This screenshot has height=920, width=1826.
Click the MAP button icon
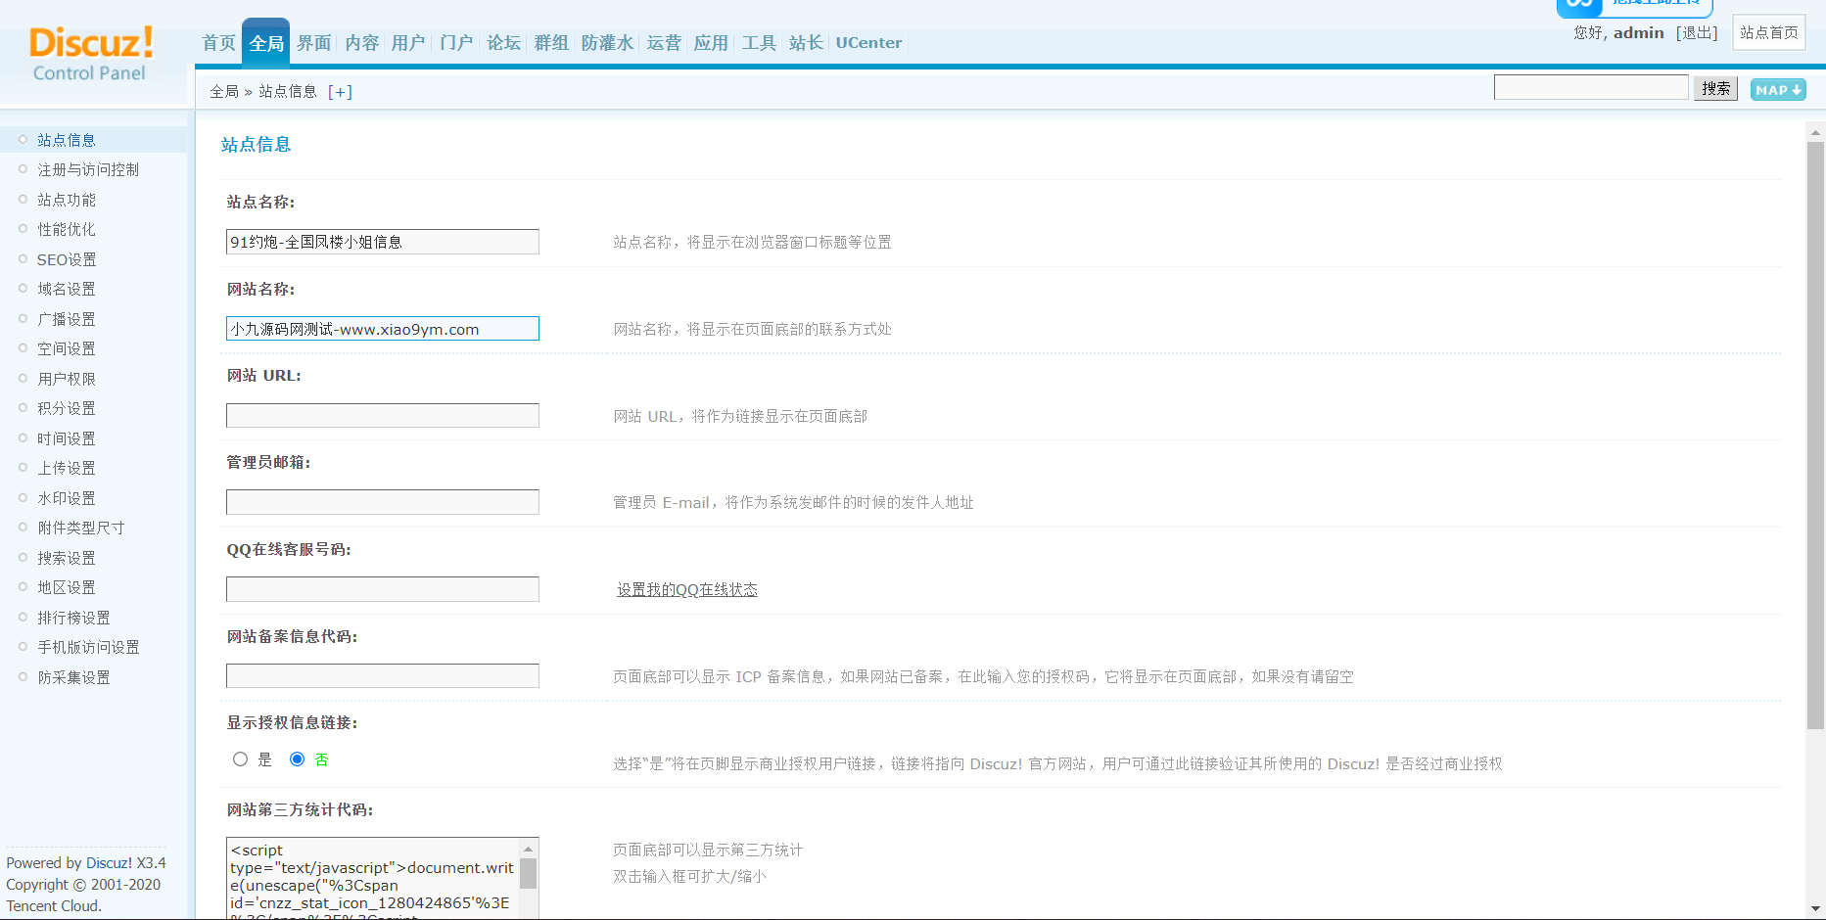pos(1778,90)
